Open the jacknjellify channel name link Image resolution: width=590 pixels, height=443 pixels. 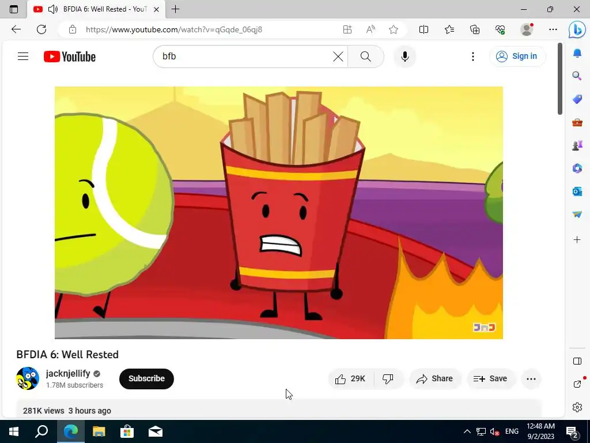(68, 373)
